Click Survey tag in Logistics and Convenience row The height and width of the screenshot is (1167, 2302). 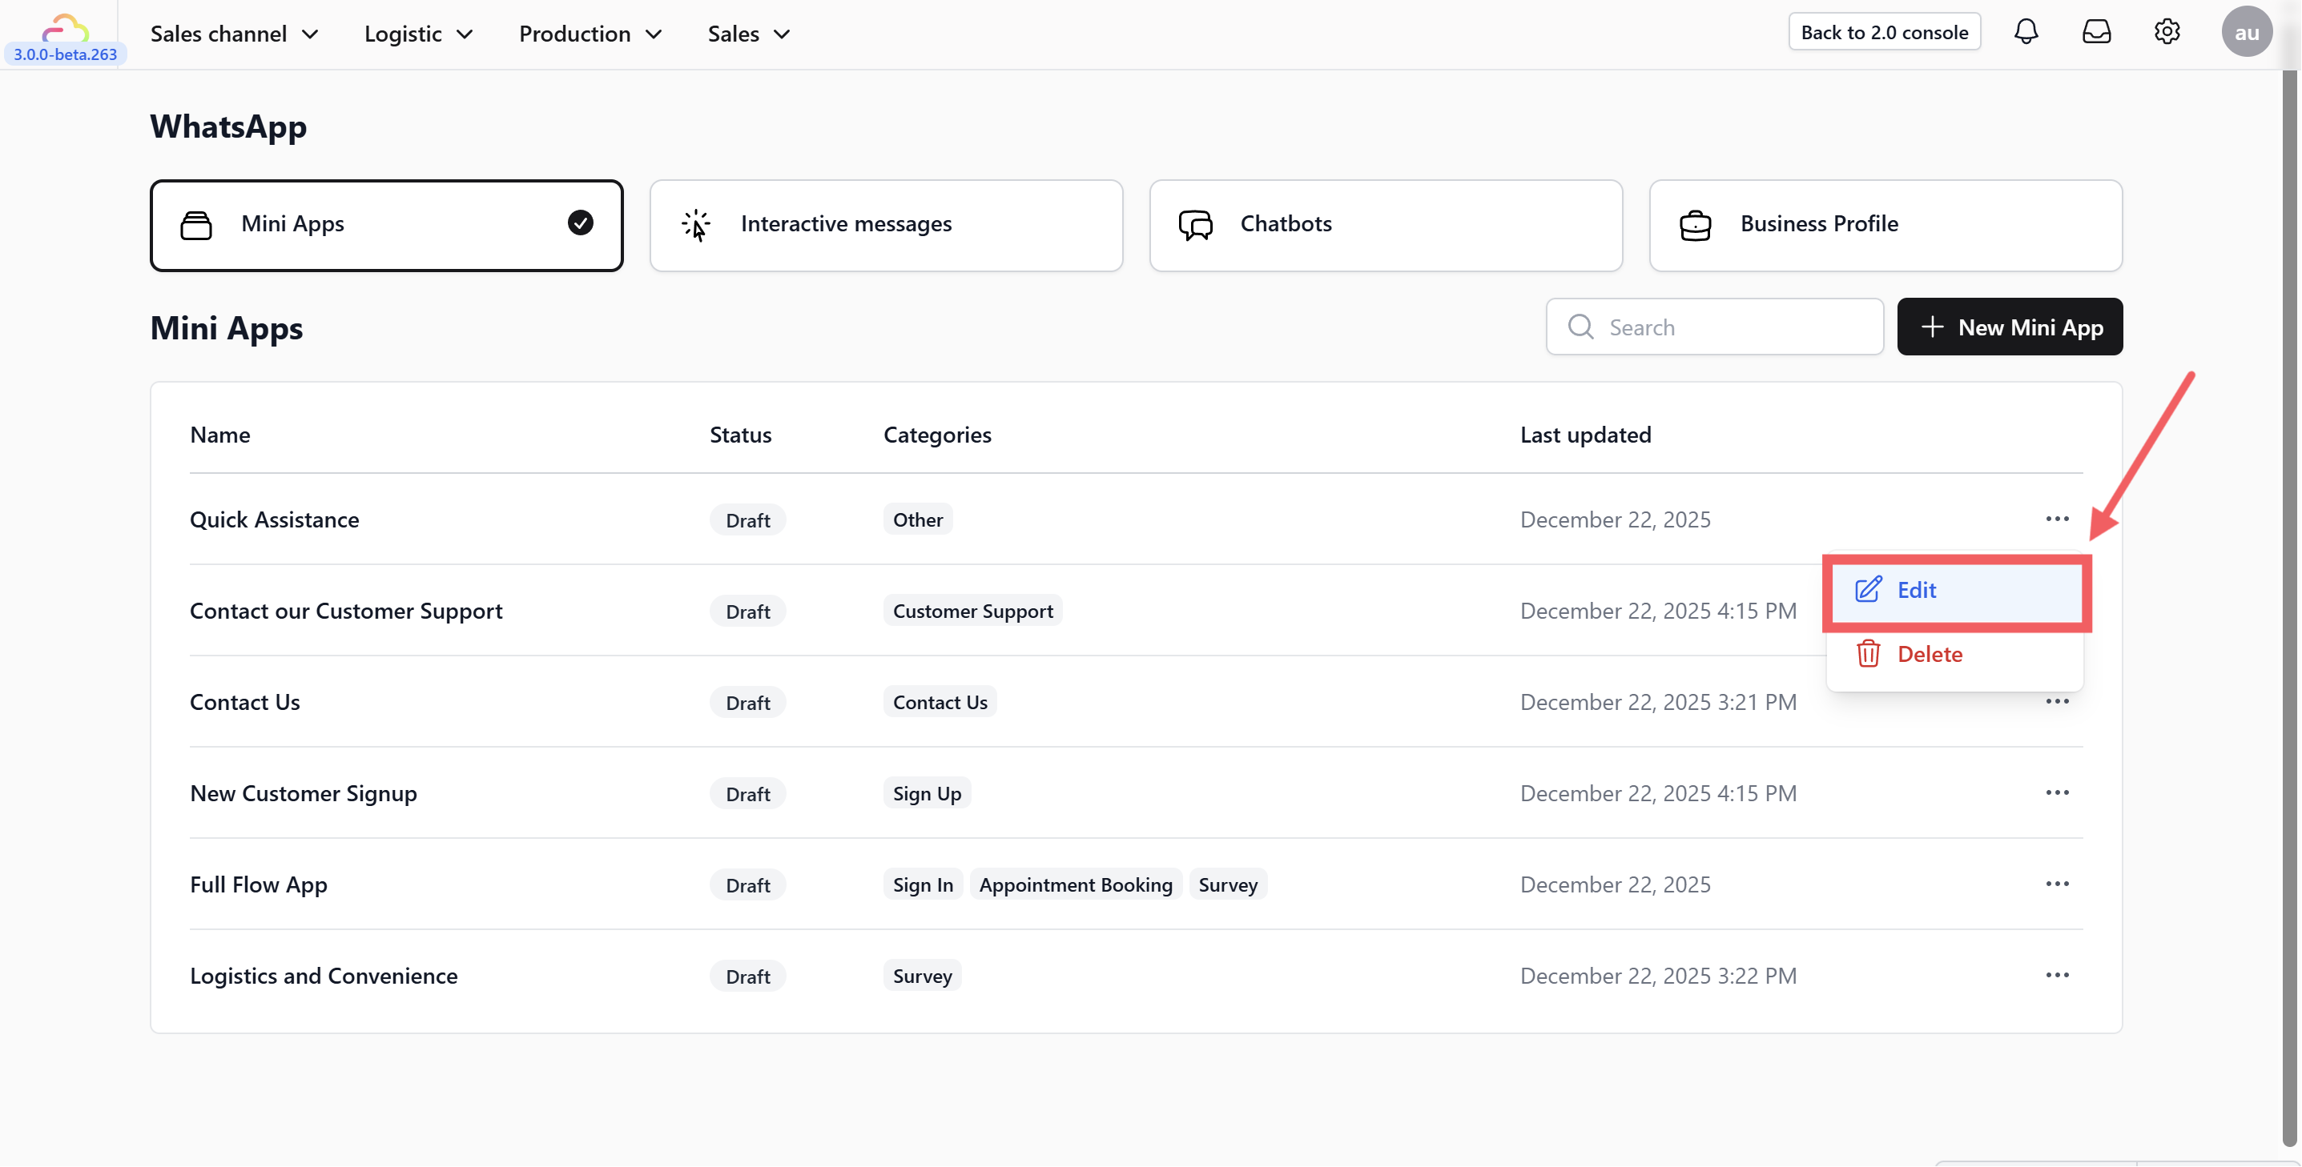point(922,975)
